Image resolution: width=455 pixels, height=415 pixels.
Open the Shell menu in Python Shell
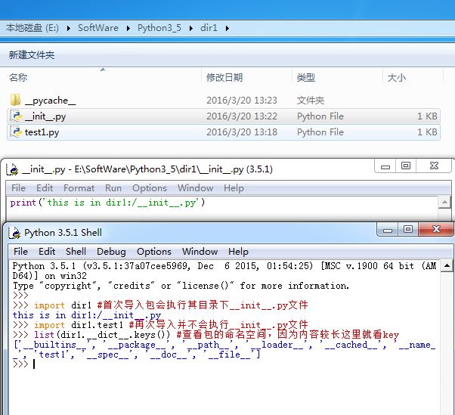76,251
